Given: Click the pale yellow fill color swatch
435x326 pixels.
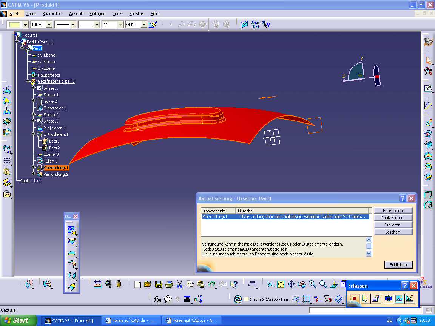Looking at the screenshot, I should [x=15, y=25].
